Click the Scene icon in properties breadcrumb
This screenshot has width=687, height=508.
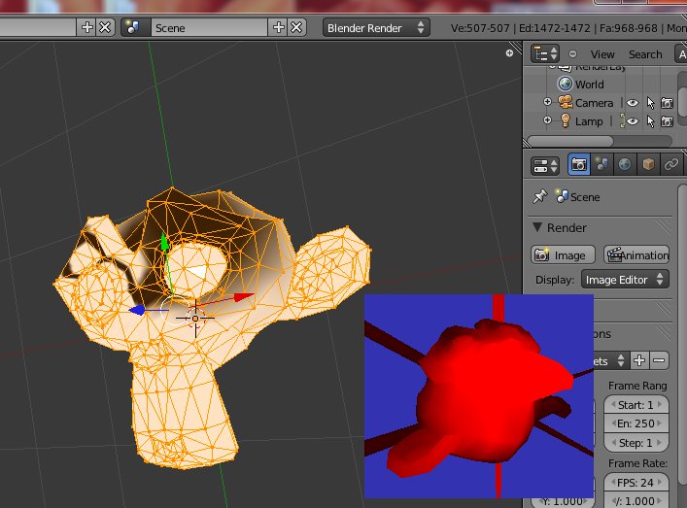pyautogui.click(x=562, y=196)
